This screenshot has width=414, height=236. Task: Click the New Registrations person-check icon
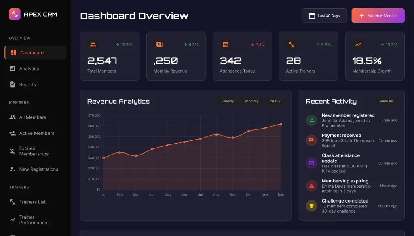[x=13, y=169]
